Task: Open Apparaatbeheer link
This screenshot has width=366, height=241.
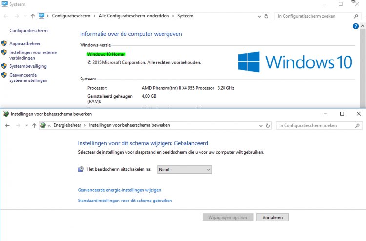Action: pyautogui.click(x=25, y=43)
